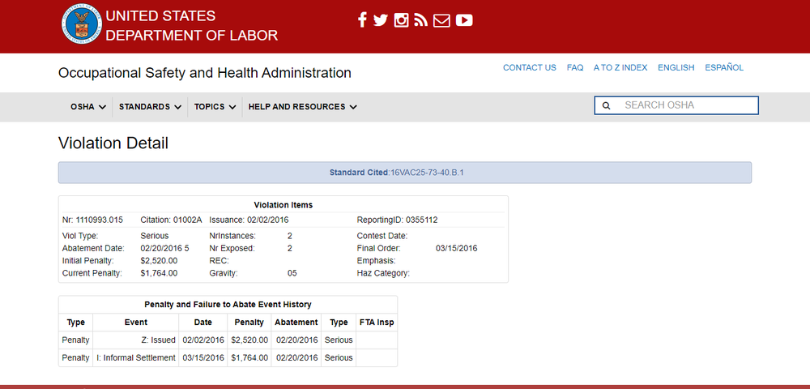Click the Standard Cited 16VAC25-73-40.B.1 bar
This screenshot has width=810, height=389.
point(404,173)
